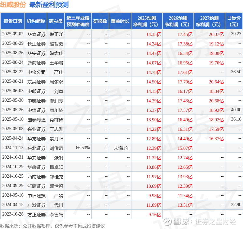Click the 最新盈利预测 heading
The height and width of the screenshot is (229, 243).
[x=49, y=5]
